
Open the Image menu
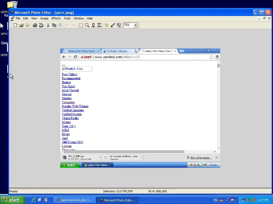[44, 18]
